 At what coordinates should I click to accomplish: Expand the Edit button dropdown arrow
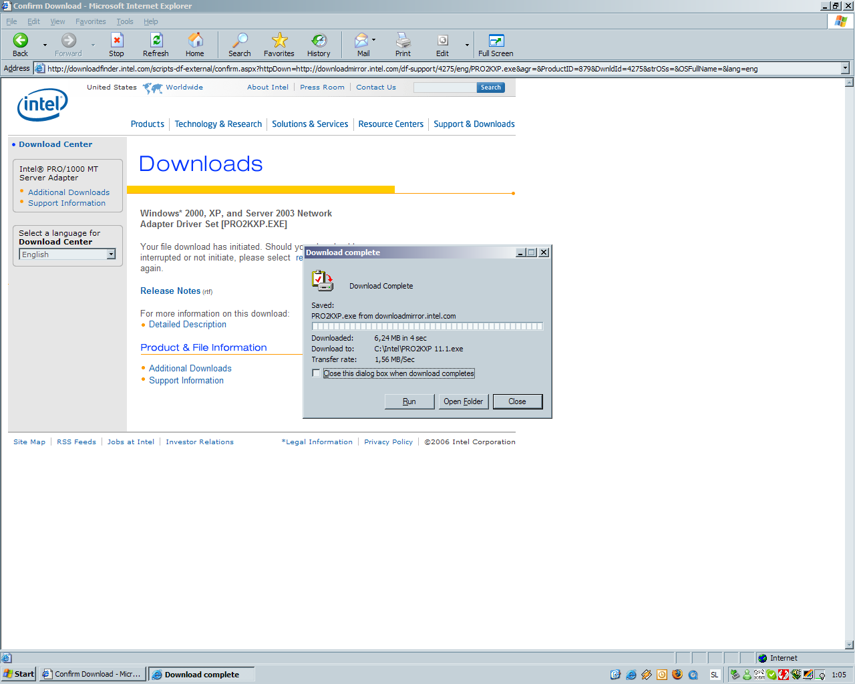tap(467, 45)
